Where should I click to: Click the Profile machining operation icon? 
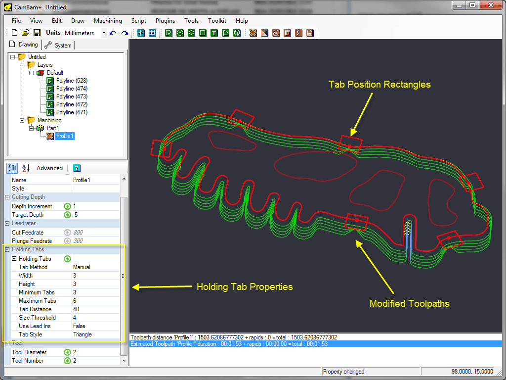(253, 33)
